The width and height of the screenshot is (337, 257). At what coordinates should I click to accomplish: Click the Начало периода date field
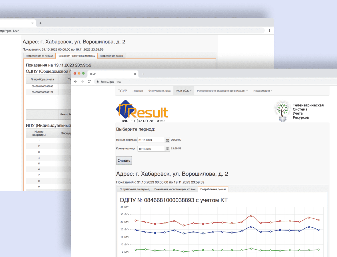click(151, 140)
